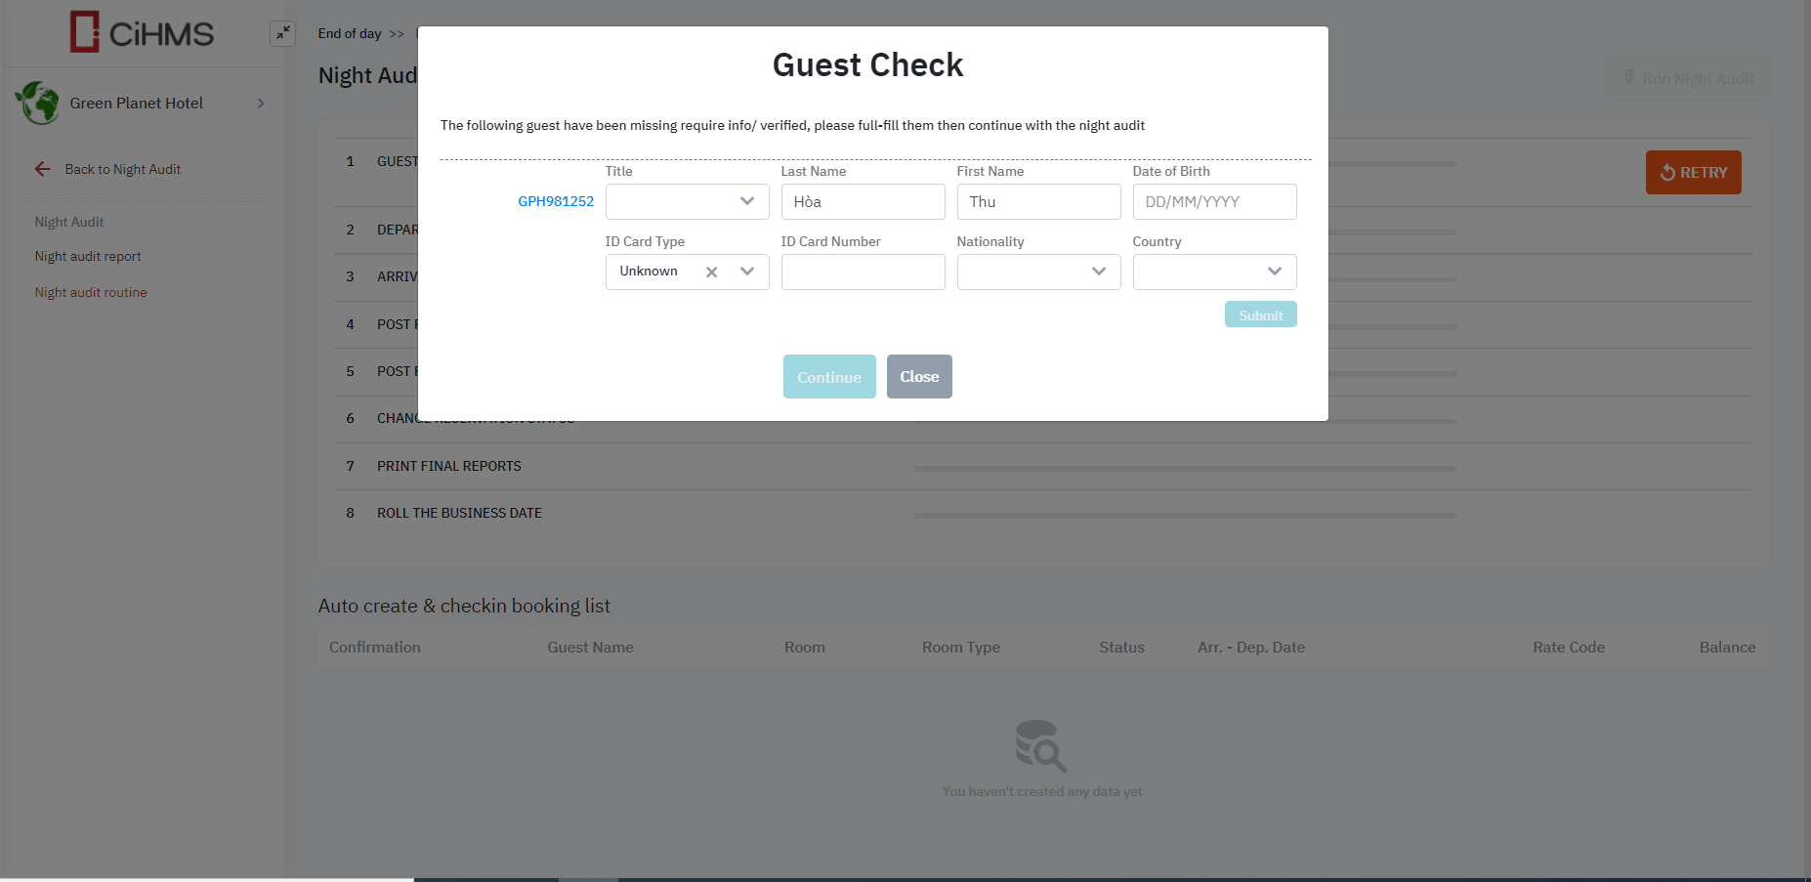Click the RETRY button
The height and width of the screenshot is (882, 1811).
click(x=1694, y=173)
